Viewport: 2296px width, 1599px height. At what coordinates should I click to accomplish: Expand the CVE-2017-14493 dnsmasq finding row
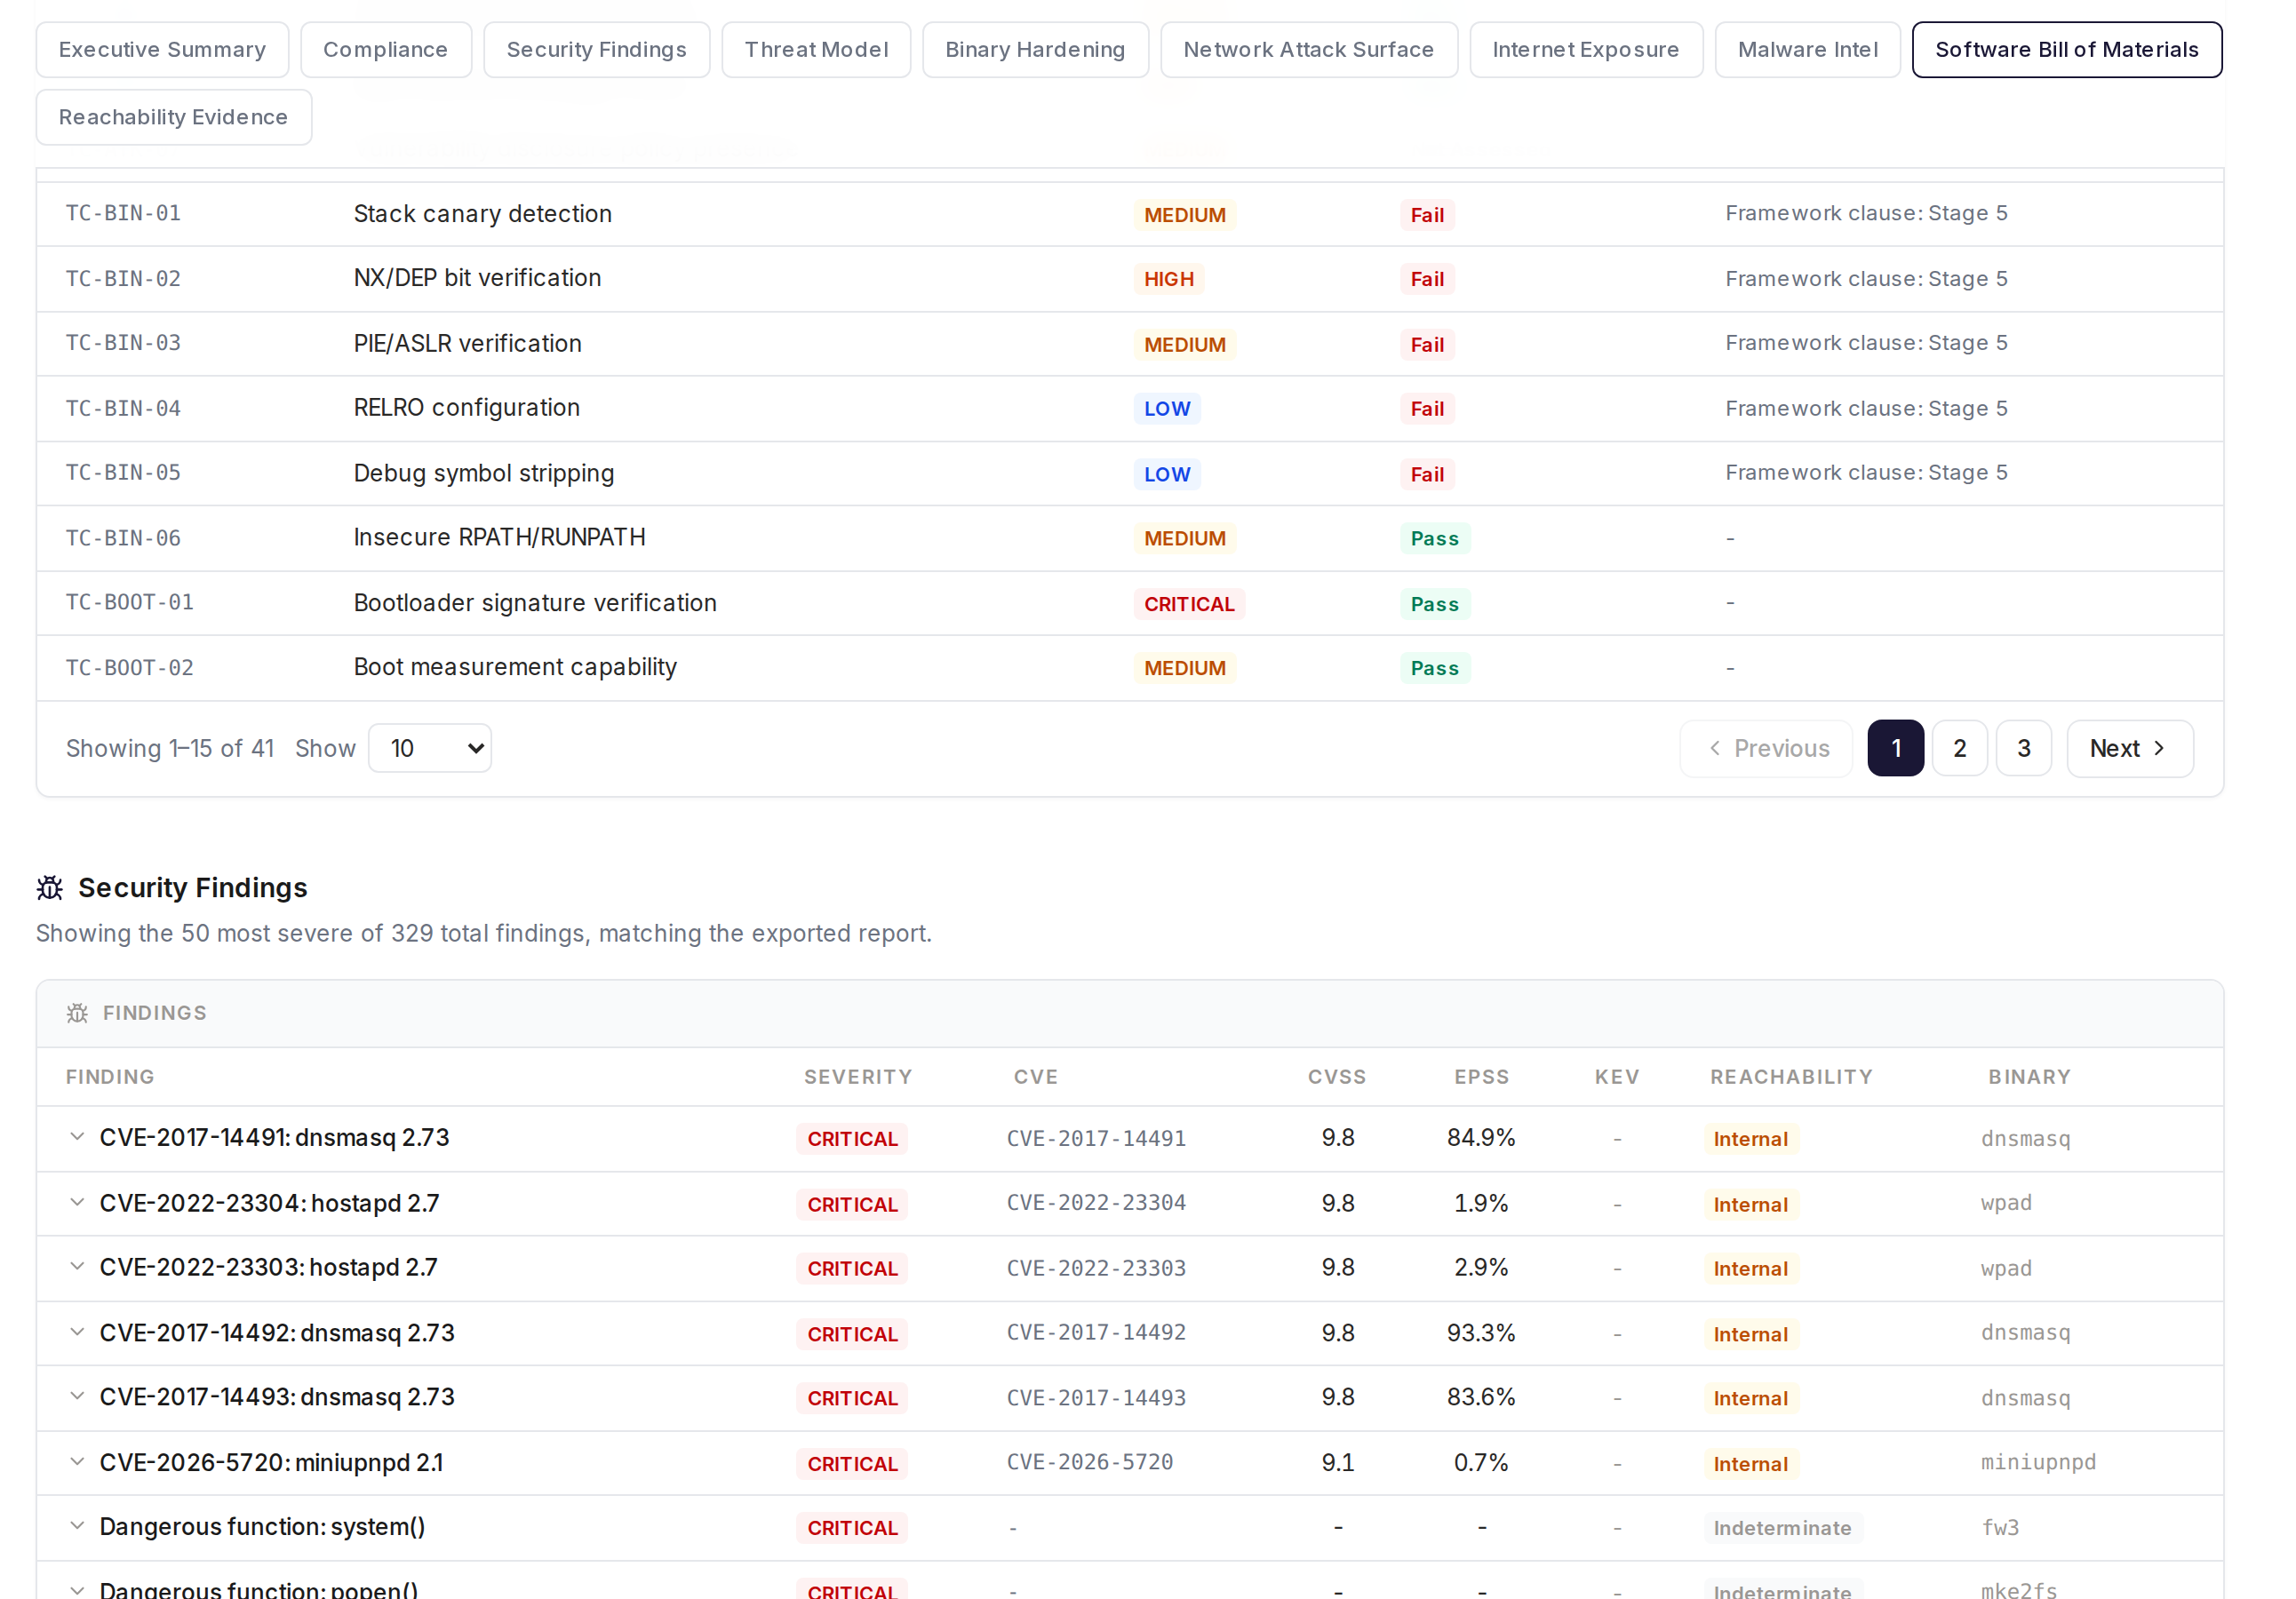pyautogui.click(x=77, y=1396)
